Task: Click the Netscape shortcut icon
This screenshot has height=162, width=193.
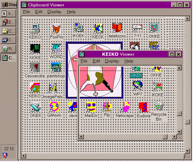Action: click(x=125, y=107)
